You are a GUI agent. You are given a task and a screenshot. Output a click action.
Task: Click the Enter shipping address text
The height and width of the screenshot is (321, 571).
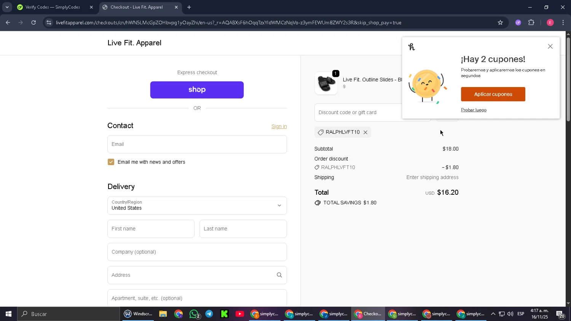432,177
